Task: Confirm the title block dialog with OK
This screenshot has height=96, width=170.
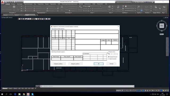Action: 99,64
